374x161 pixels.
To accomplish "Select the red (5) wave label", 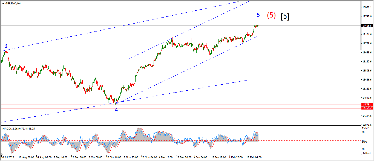I will pos(271,15).
